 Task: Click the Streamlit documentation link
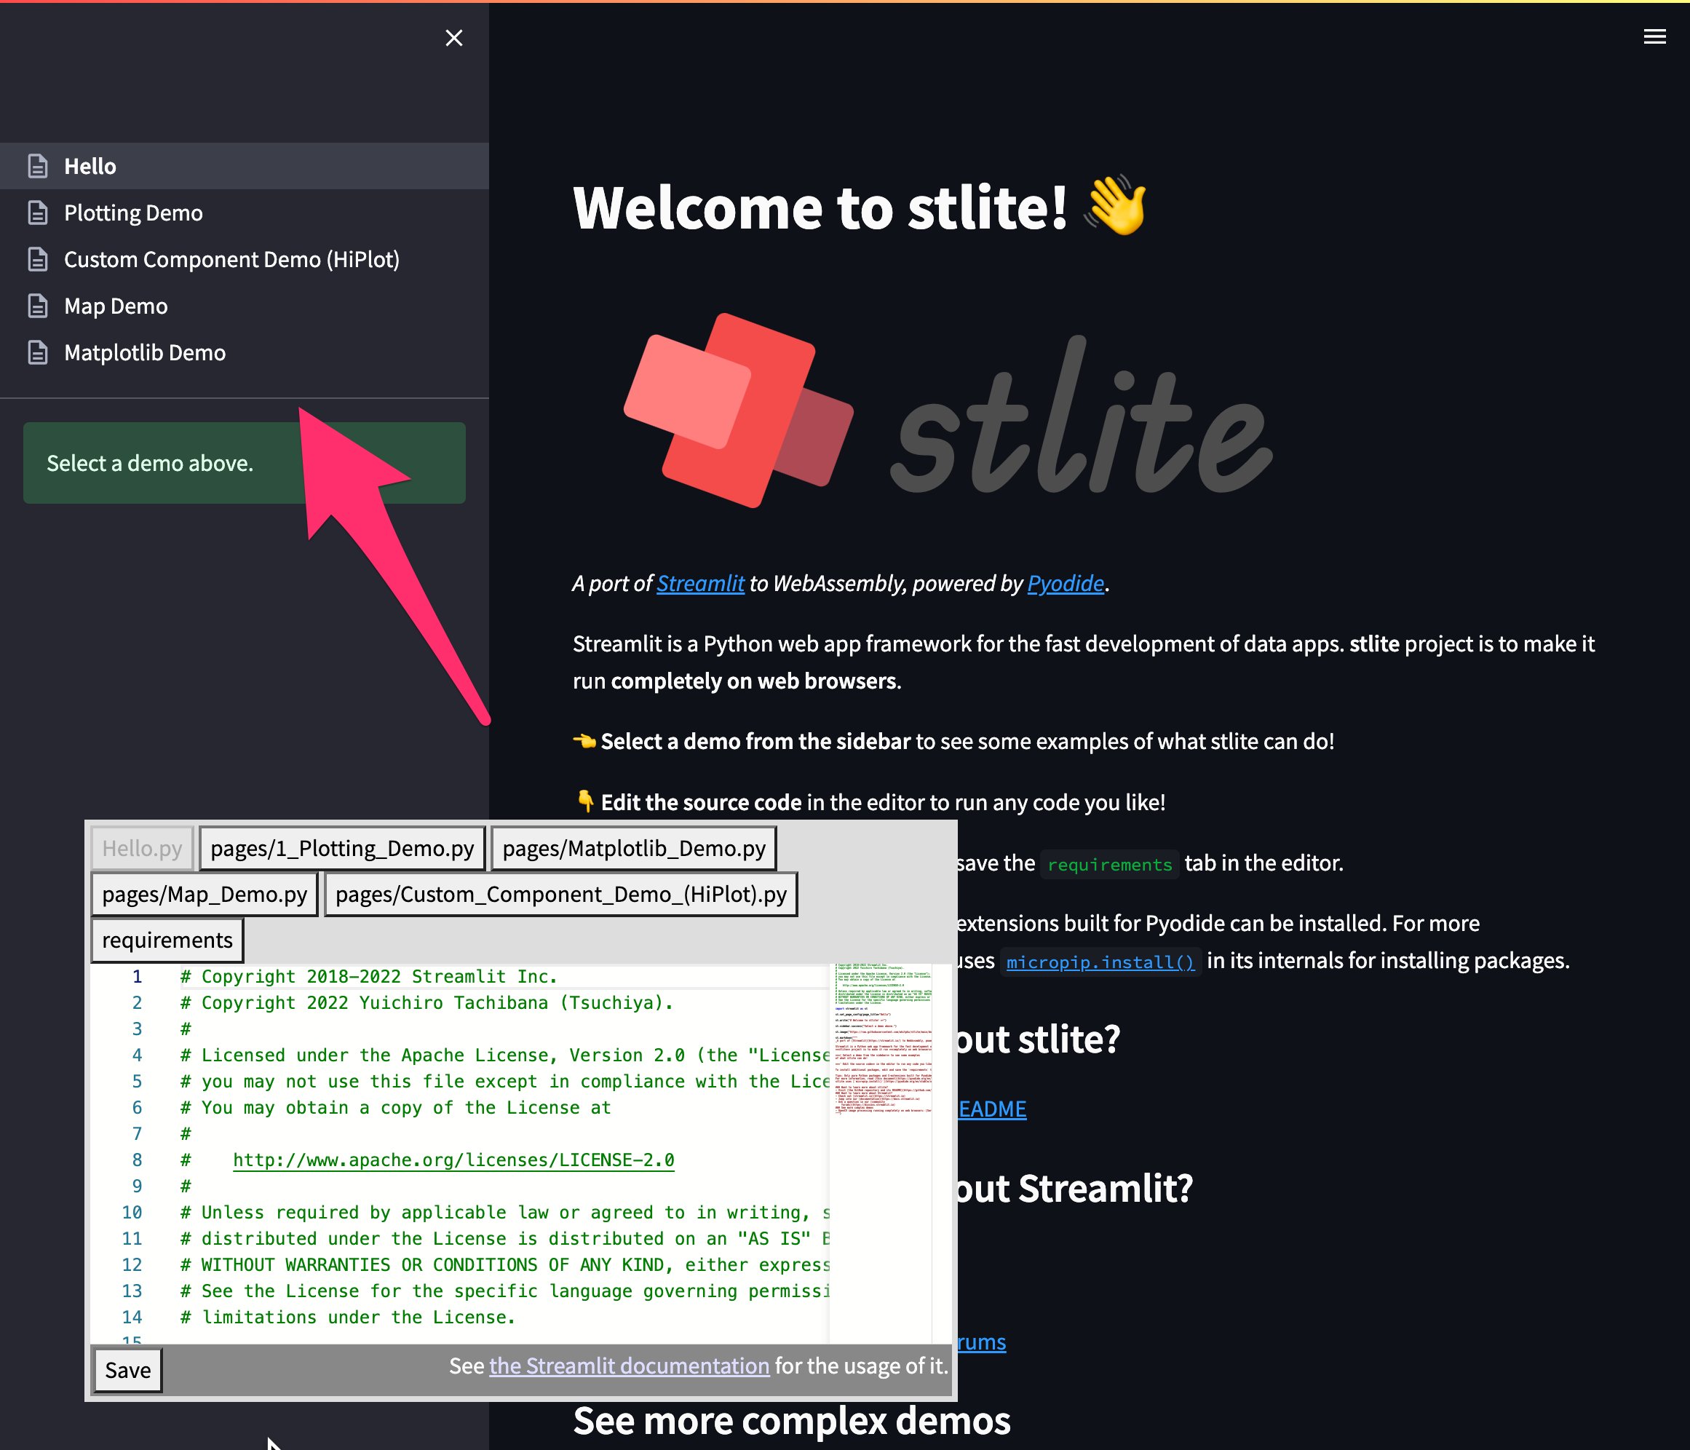(629, 1366)
